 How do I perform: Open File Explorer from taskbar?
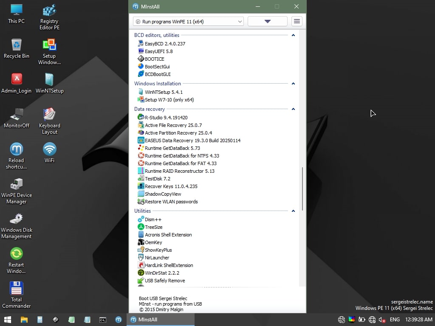[24, 320]
